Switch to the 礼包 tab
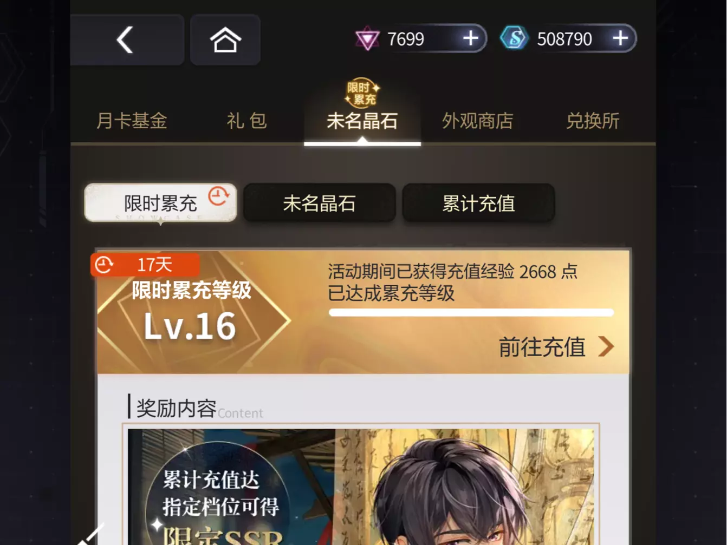 (x=247, y=121)
